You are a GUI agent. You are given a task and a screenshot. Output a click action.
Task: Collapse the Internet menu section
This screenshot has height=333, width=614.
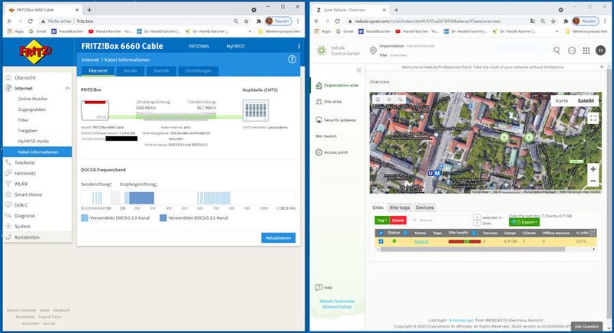tap(68, 88)
